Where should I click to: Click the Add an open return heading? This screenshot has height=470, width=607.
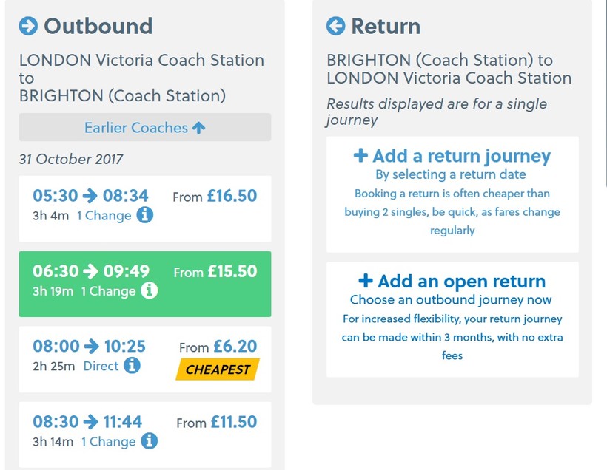coord(461,282)
